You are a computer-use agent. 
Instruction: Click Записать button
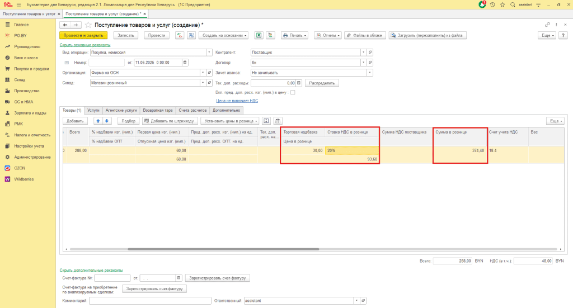pos(126,35)
